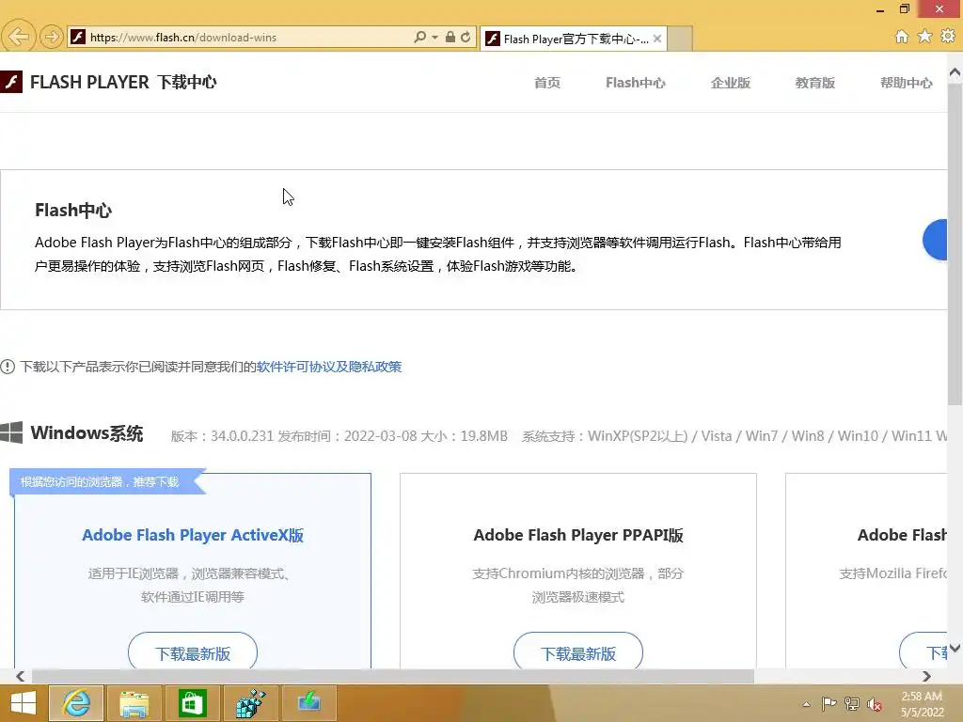Screen dimensions: 963x722
Task: Click the browser Forward arrow button
Action: [52, 37]
